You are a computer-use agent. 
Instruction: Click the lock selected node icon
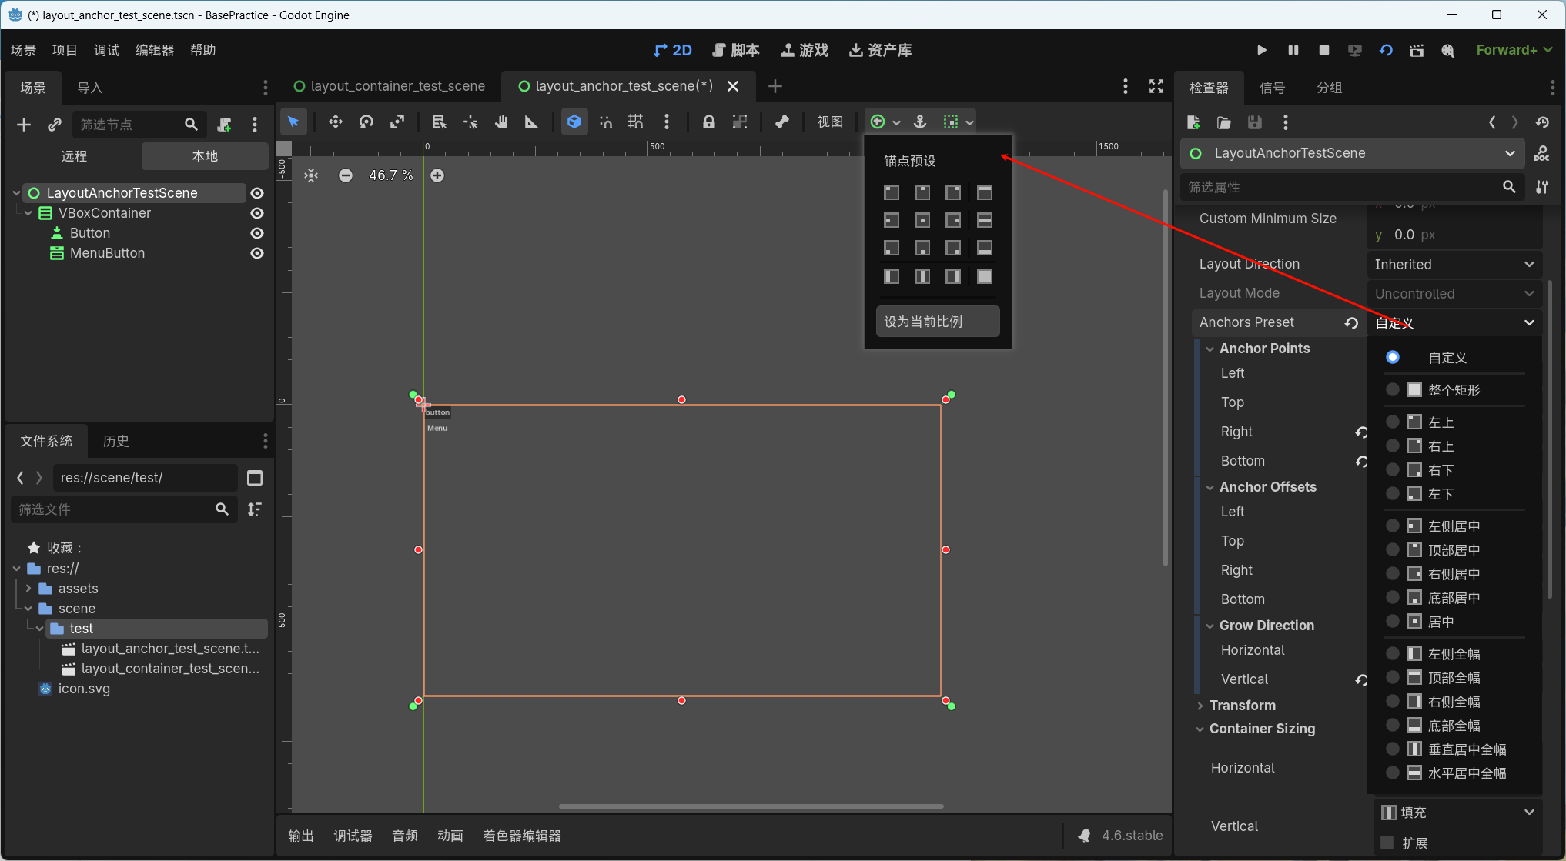pyautogui.click(x=708, y=122)
